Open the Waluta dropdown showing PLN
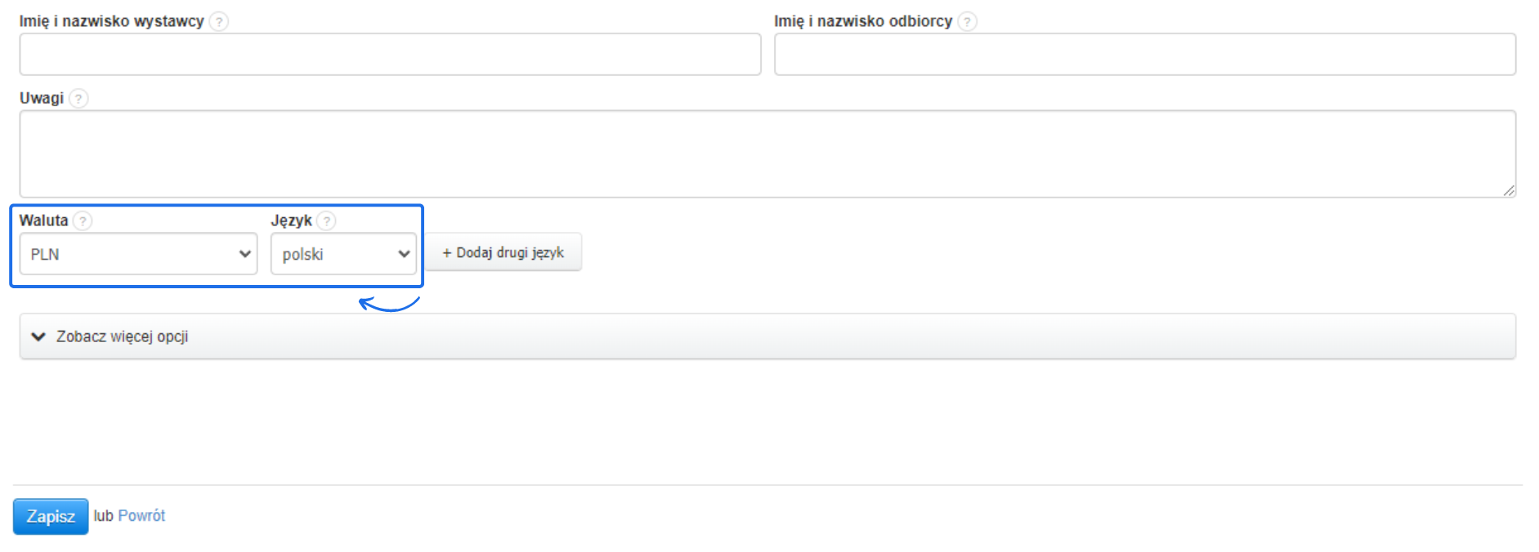1539x552 pixels. click(x=138, y=254)
